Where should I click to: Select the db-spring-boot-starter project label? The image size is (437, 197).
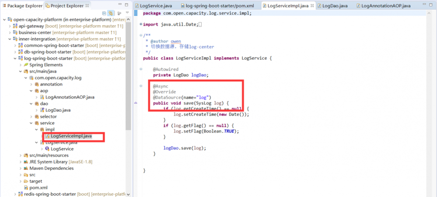[x=48, y=52]
